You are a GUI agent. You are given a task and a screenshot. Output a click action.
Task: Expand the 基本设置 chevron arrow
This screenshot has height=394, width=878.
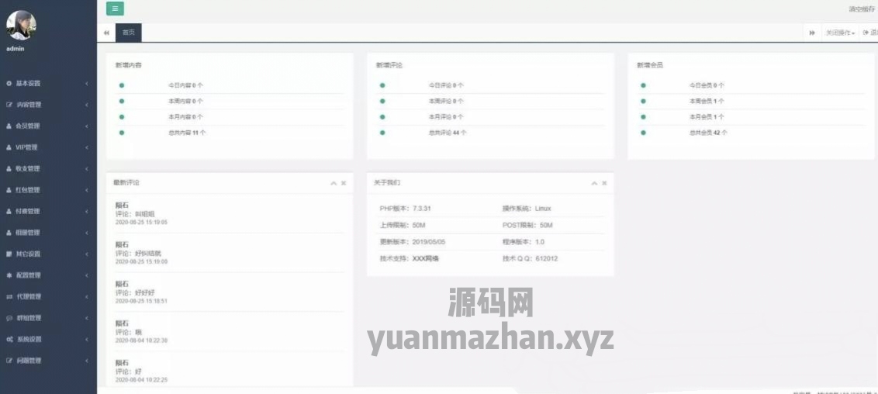87,84
